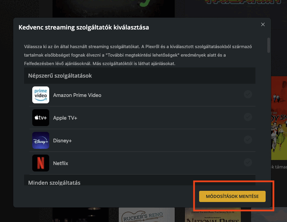Select the Disney+ label

tap(62, 140)
